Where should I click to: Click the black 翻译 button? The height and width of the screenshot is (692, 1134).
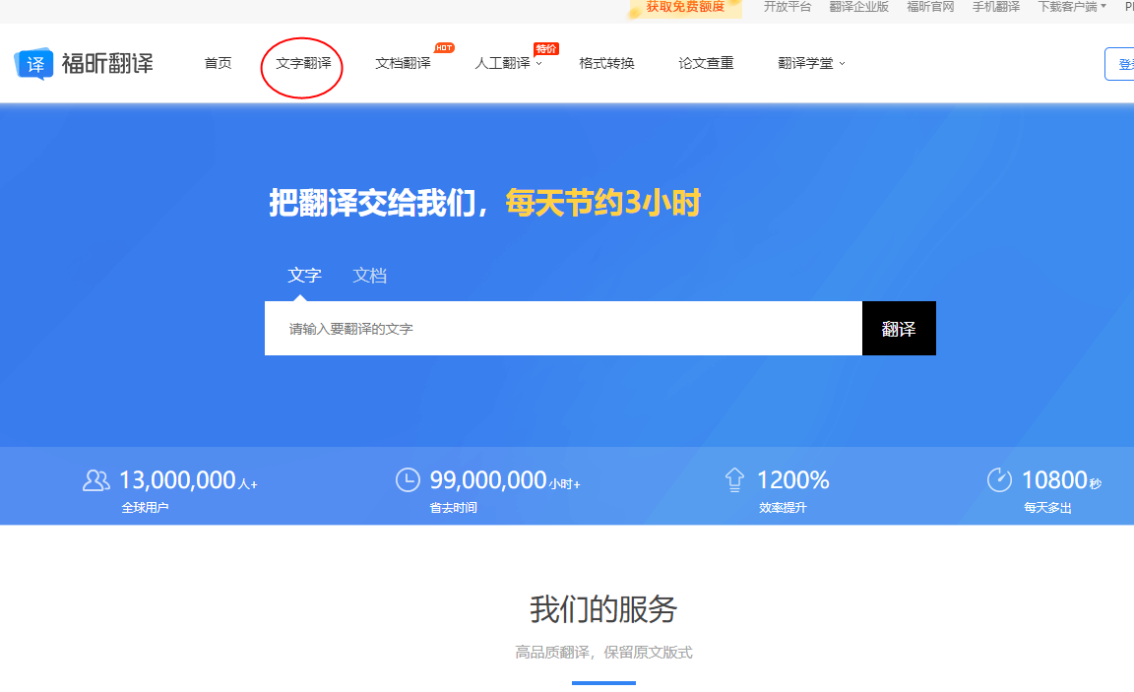(899, 329)
